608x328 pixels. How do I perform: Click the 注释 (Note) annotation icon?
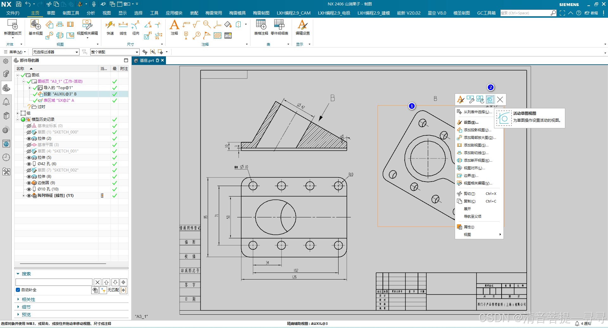(x=174, y=28)
